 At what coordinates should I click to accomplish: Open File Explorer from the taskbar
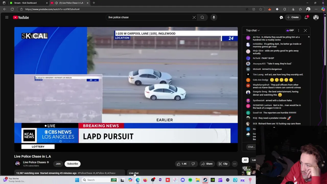[197, 180]
